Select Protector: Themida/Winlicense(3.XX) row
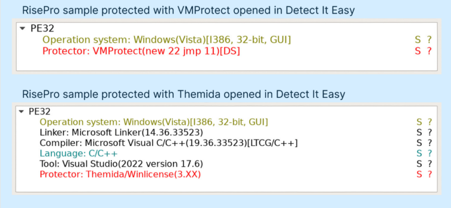The width and height of the screenshot is (451, 208). click(120, 174)
